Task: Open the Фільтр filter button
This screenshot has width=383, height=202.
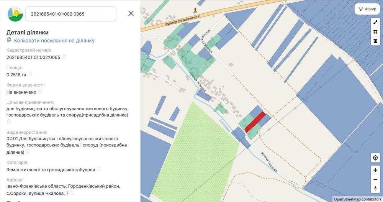Action: 367,9
